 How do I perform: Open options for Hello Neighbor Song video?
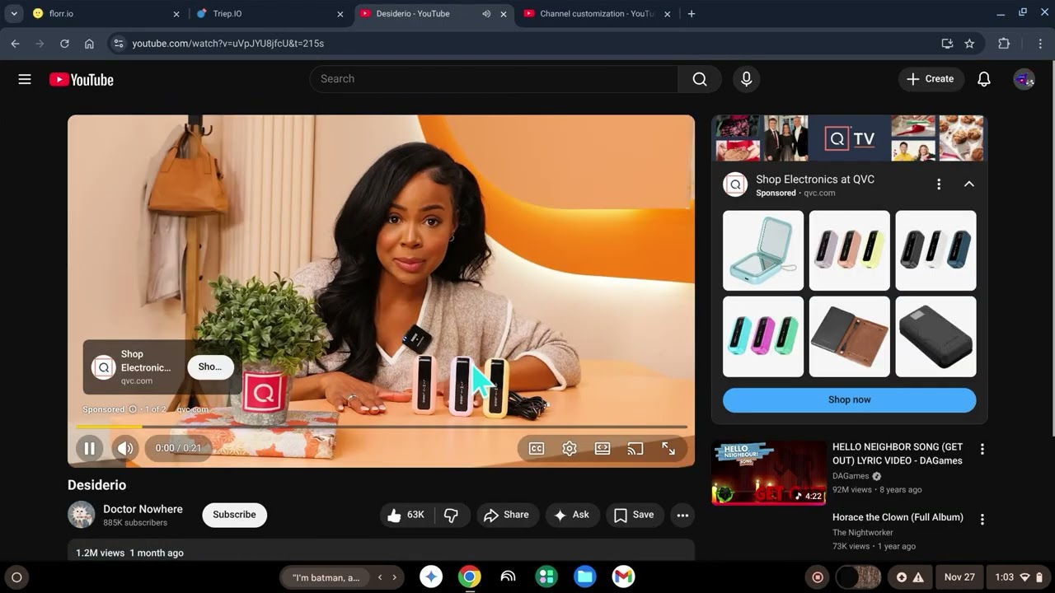coord(982,449)
